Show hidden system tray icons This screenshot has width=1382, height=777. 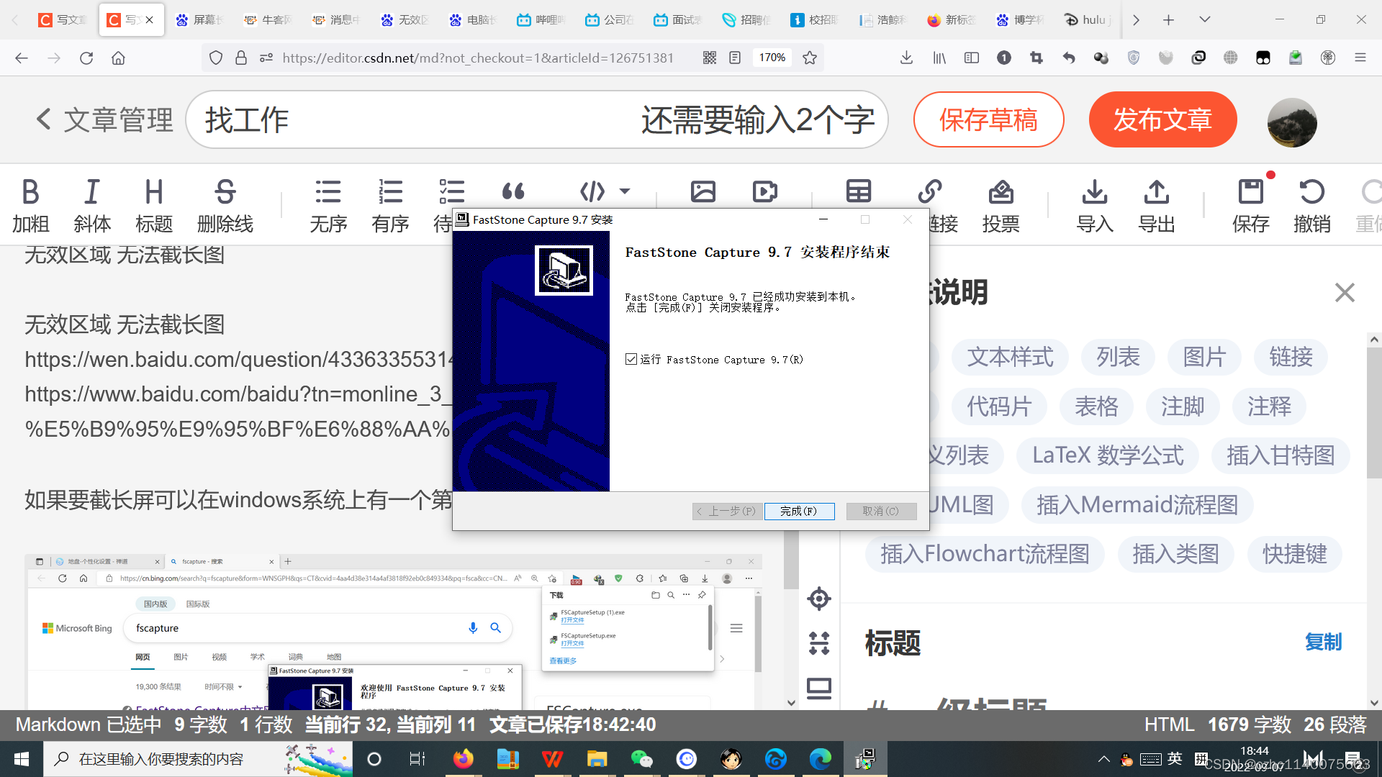[x=1103, y=759]
